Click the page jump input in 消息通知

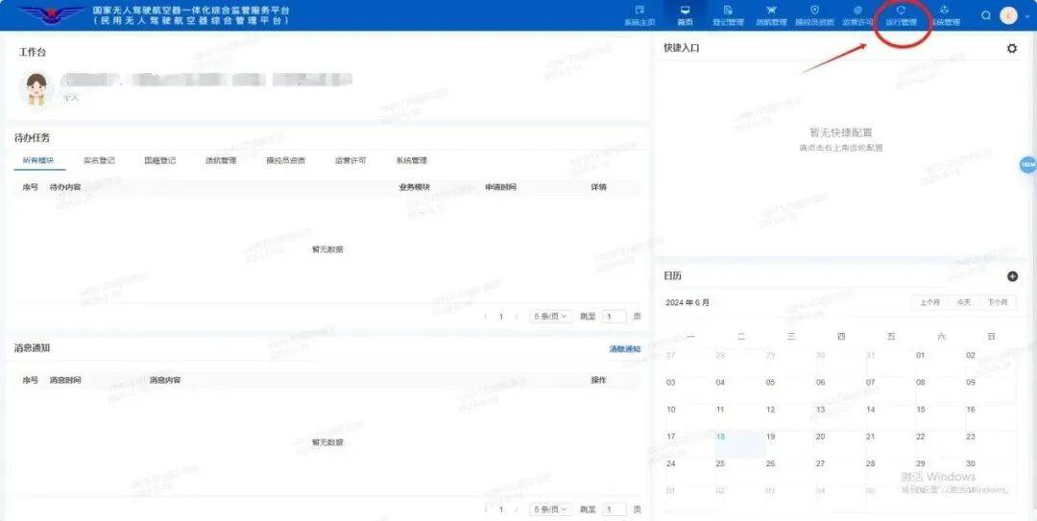click(x=614, y=509)
